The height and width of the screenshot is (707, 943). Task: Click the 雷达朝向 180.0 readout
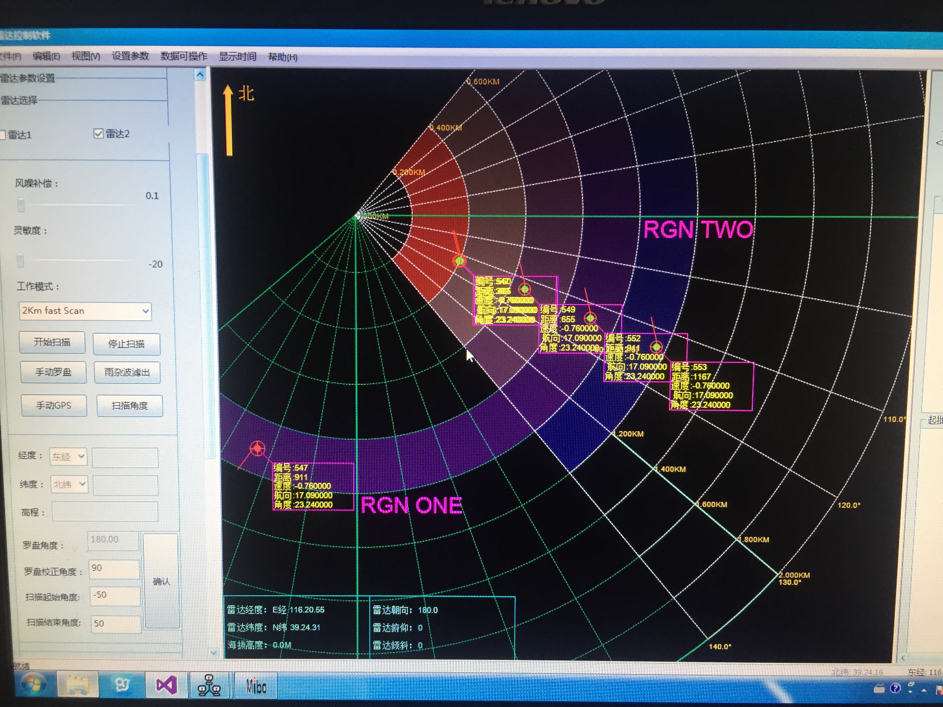pyautogui.click(x=405, y=610)
